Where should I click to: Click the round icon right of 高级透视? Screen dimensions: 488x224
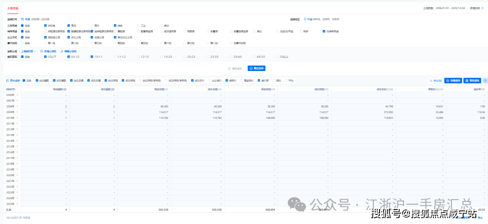(x=485, y=80)
